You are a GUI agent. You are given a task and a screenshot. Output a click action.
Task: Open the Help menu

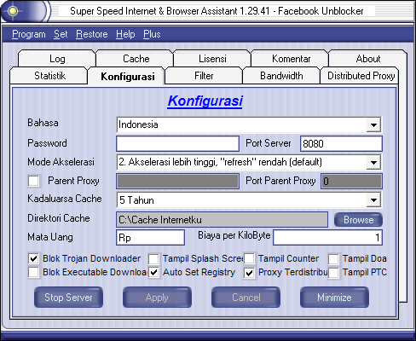coord(125,34)
